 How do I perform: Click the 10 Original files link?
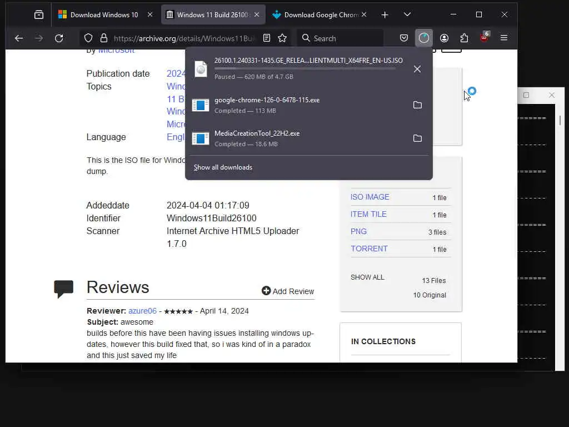coord(430,295)
